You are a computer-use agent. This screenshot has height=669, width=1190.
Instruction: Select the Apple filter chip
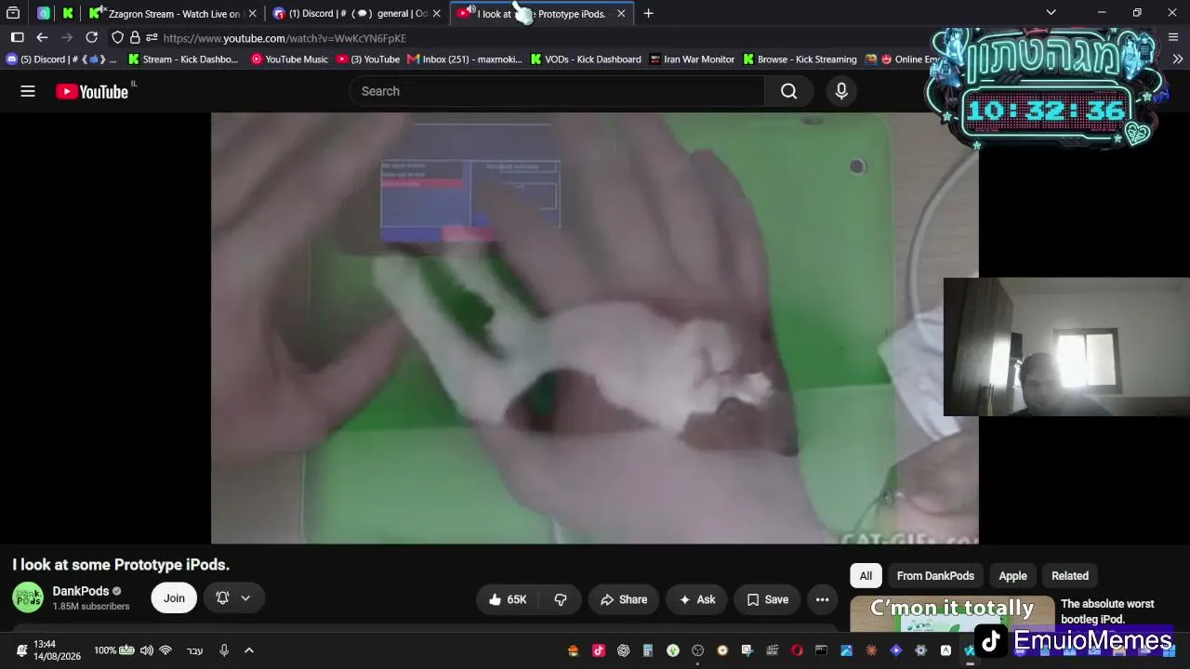[1012, 576]
